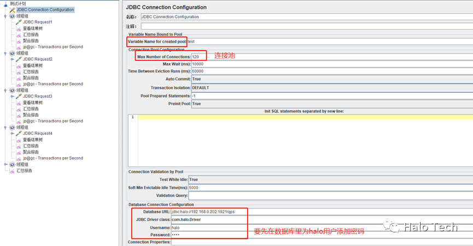Viewport: 473px width, 246px height.
Task: Click gear icon of 线程组 above JDBC Request3
Action: [x=12, y=90]
